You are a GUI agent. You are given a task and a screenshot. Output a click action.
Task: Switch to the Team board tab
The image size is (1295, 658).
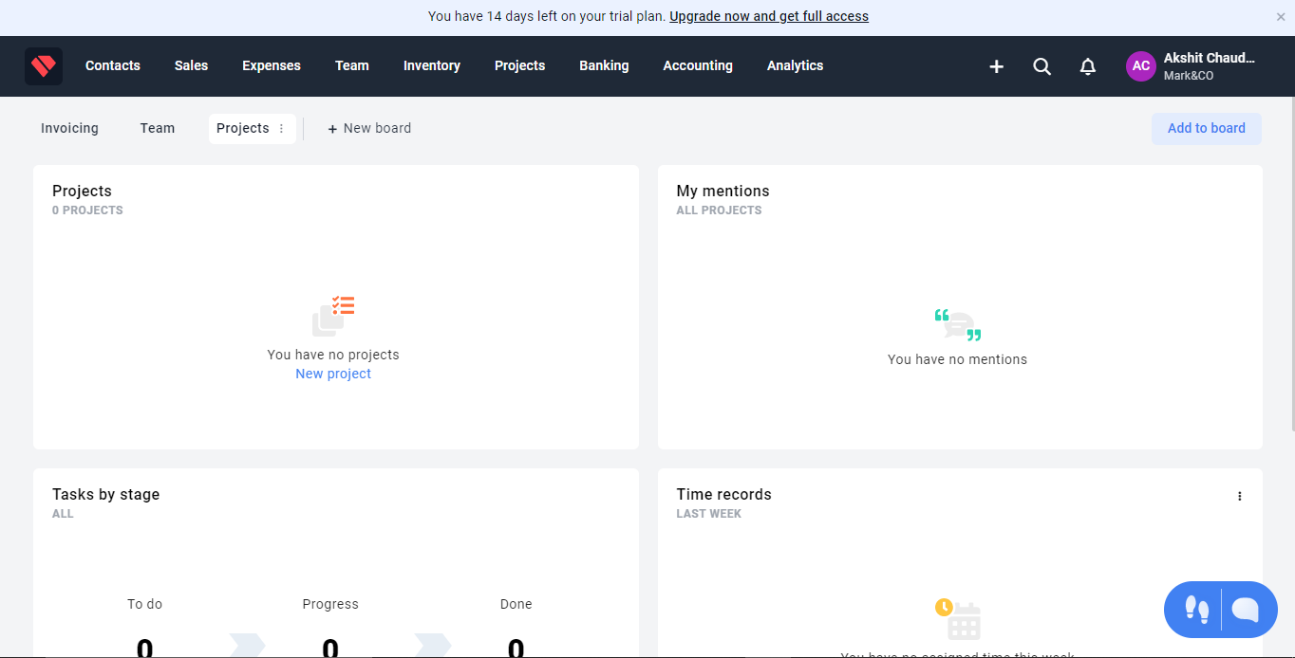click(x=158, y=129)
